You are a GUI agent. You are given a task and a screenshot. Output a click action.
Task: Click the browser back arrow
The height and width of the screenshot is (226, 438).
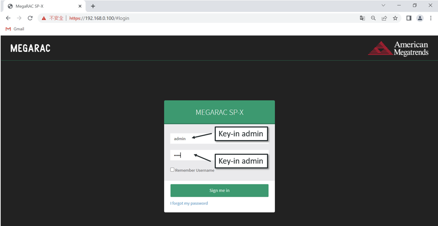point(8,18)
